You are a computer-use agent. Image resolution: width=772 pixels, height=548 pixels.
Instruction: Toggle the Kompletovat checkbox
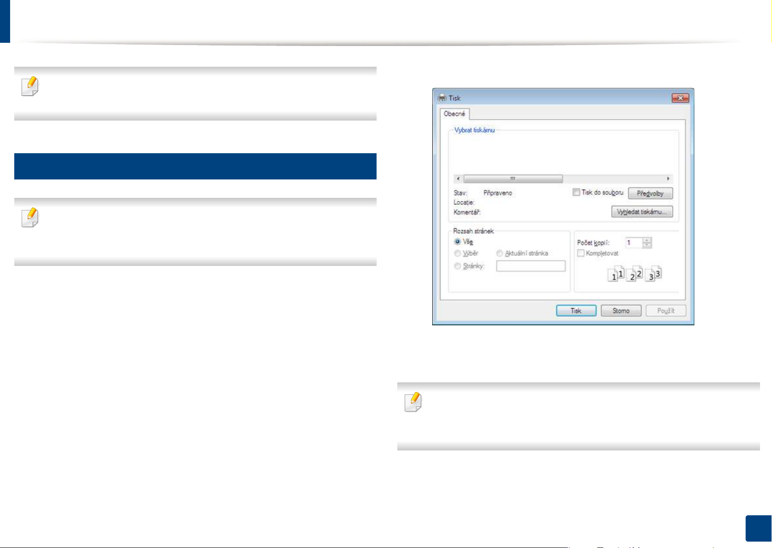(581, 253)
